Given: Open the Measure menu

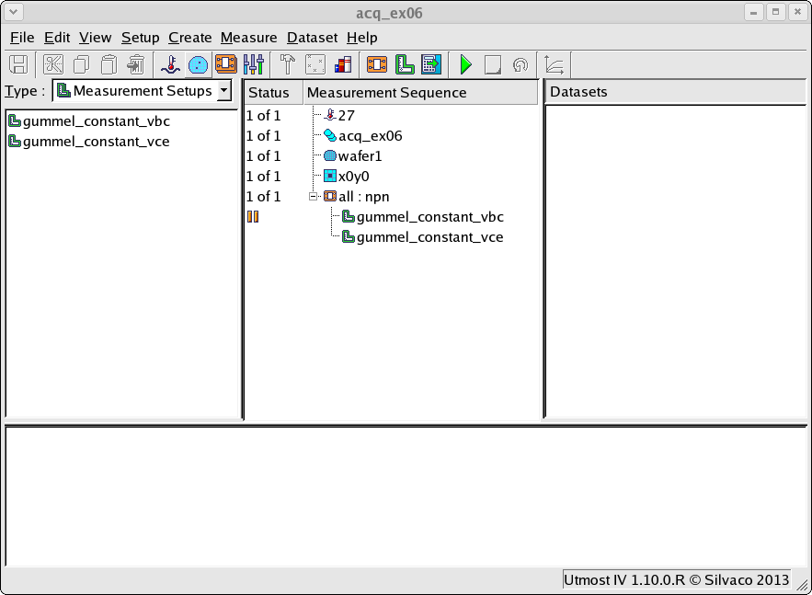Looking at the screenshot, I should coord(248,38).
